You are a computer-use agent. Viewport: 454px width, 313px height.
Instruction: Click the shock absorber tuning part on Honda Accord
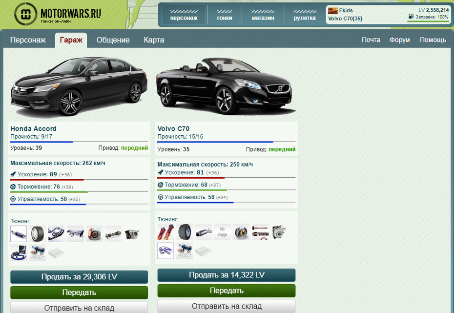[x=19, y=234]
